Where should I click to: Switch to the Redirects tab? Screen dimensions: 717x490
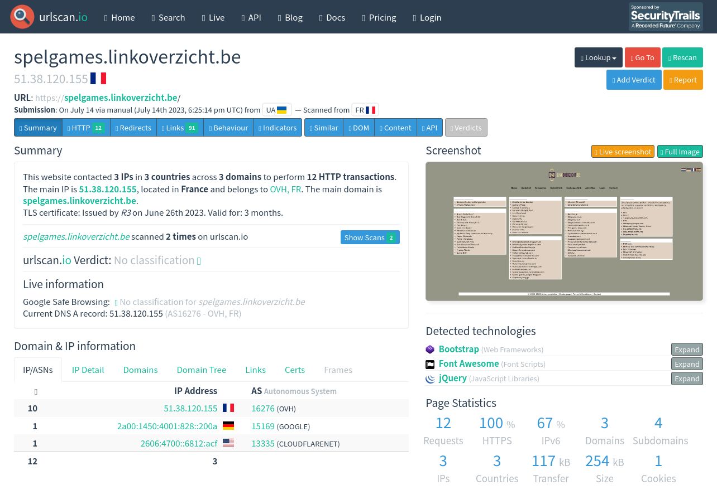click(133, 127)
